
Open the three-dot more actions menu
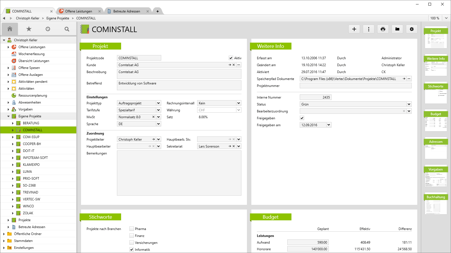click(x=369, y=29)
